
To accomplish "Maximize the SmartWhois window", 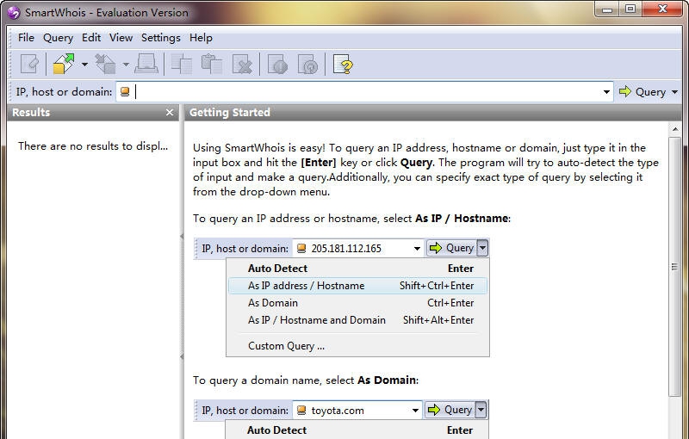I will [630, 9].
